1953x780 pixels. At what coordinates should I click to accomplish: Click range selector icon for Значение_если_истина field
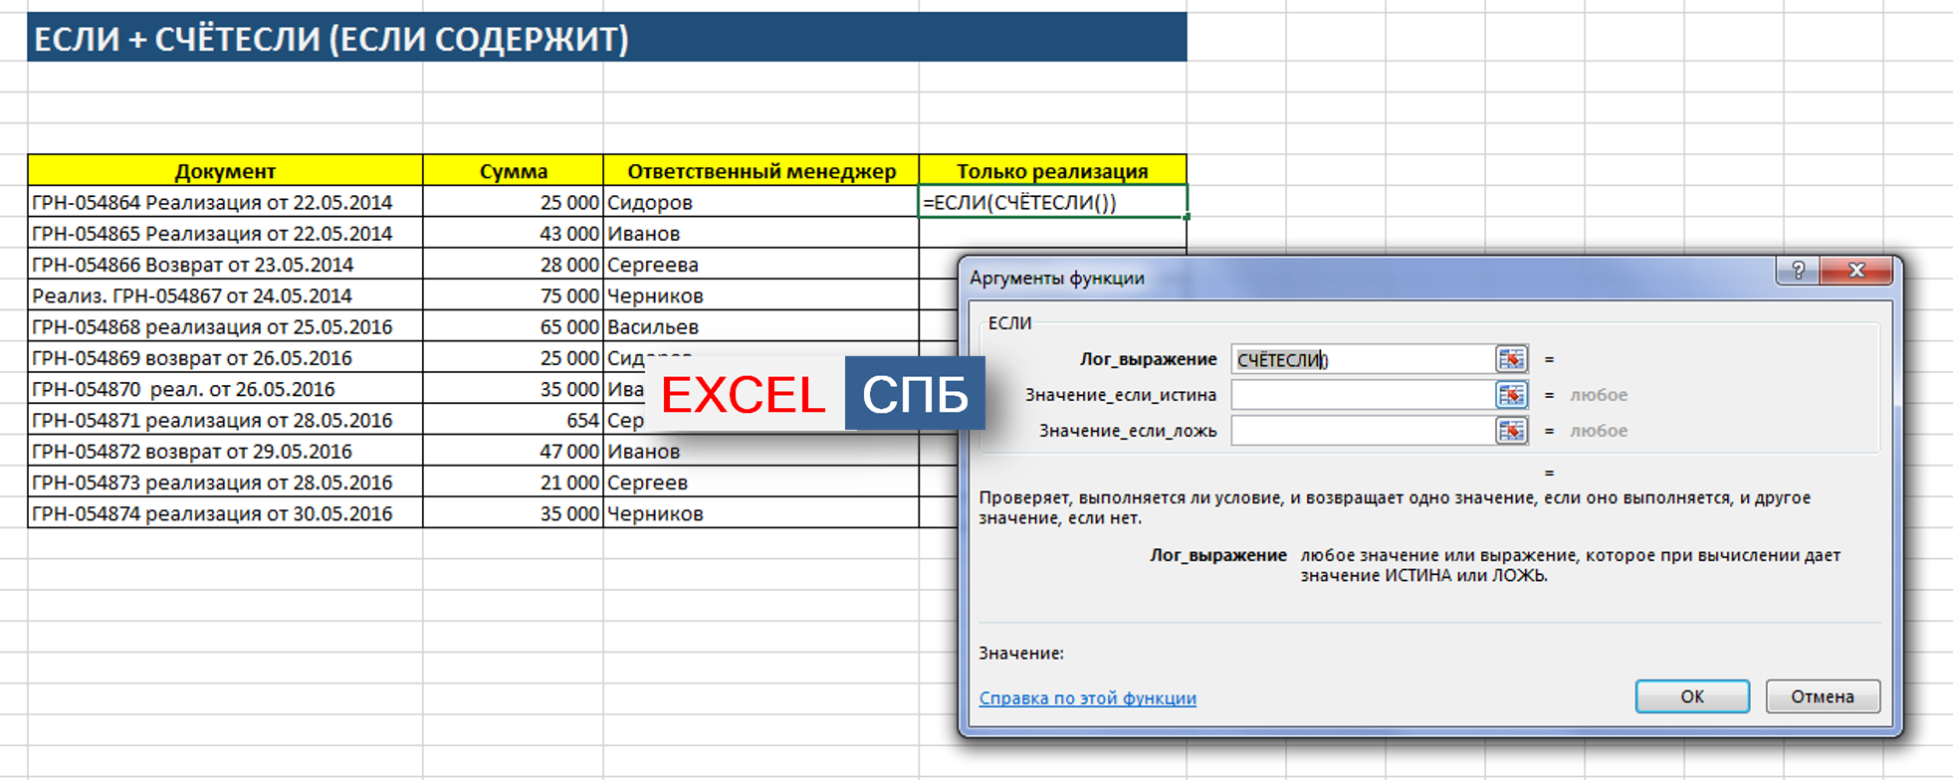coord(1511,395)
